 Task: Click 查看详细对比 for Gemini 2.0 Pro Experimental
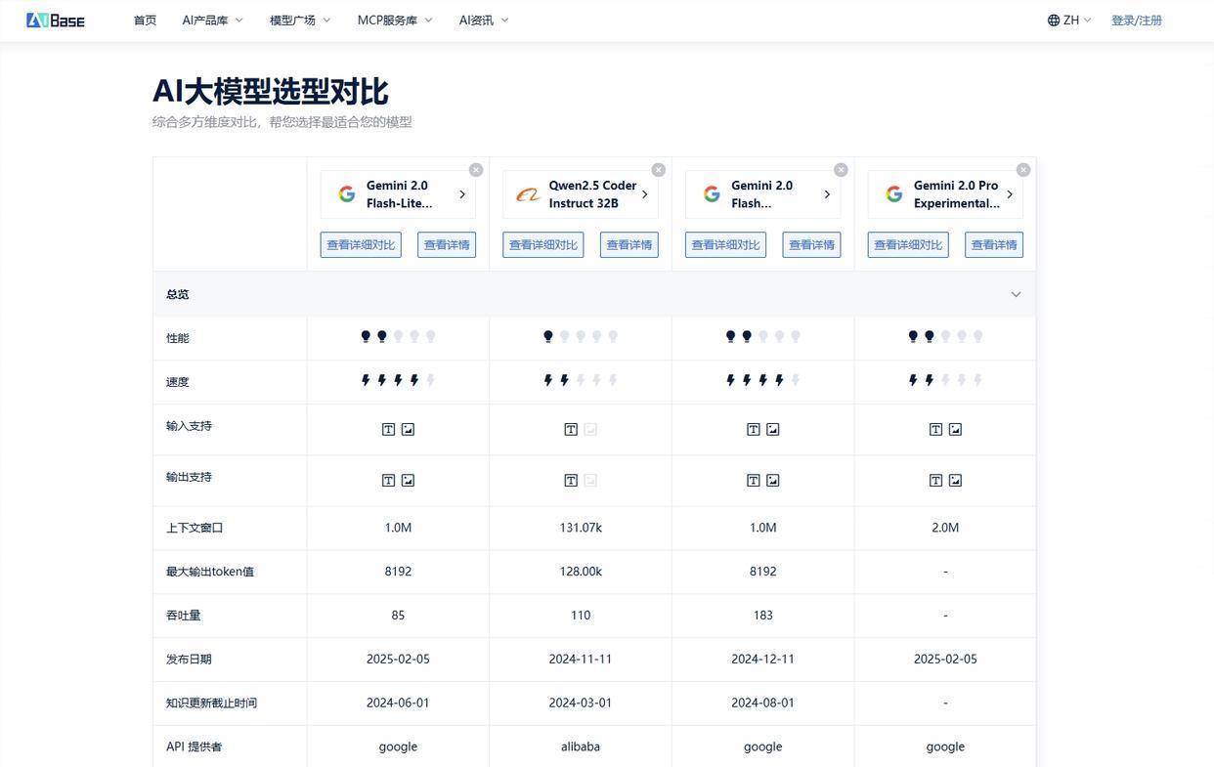(x=908, y=245)
